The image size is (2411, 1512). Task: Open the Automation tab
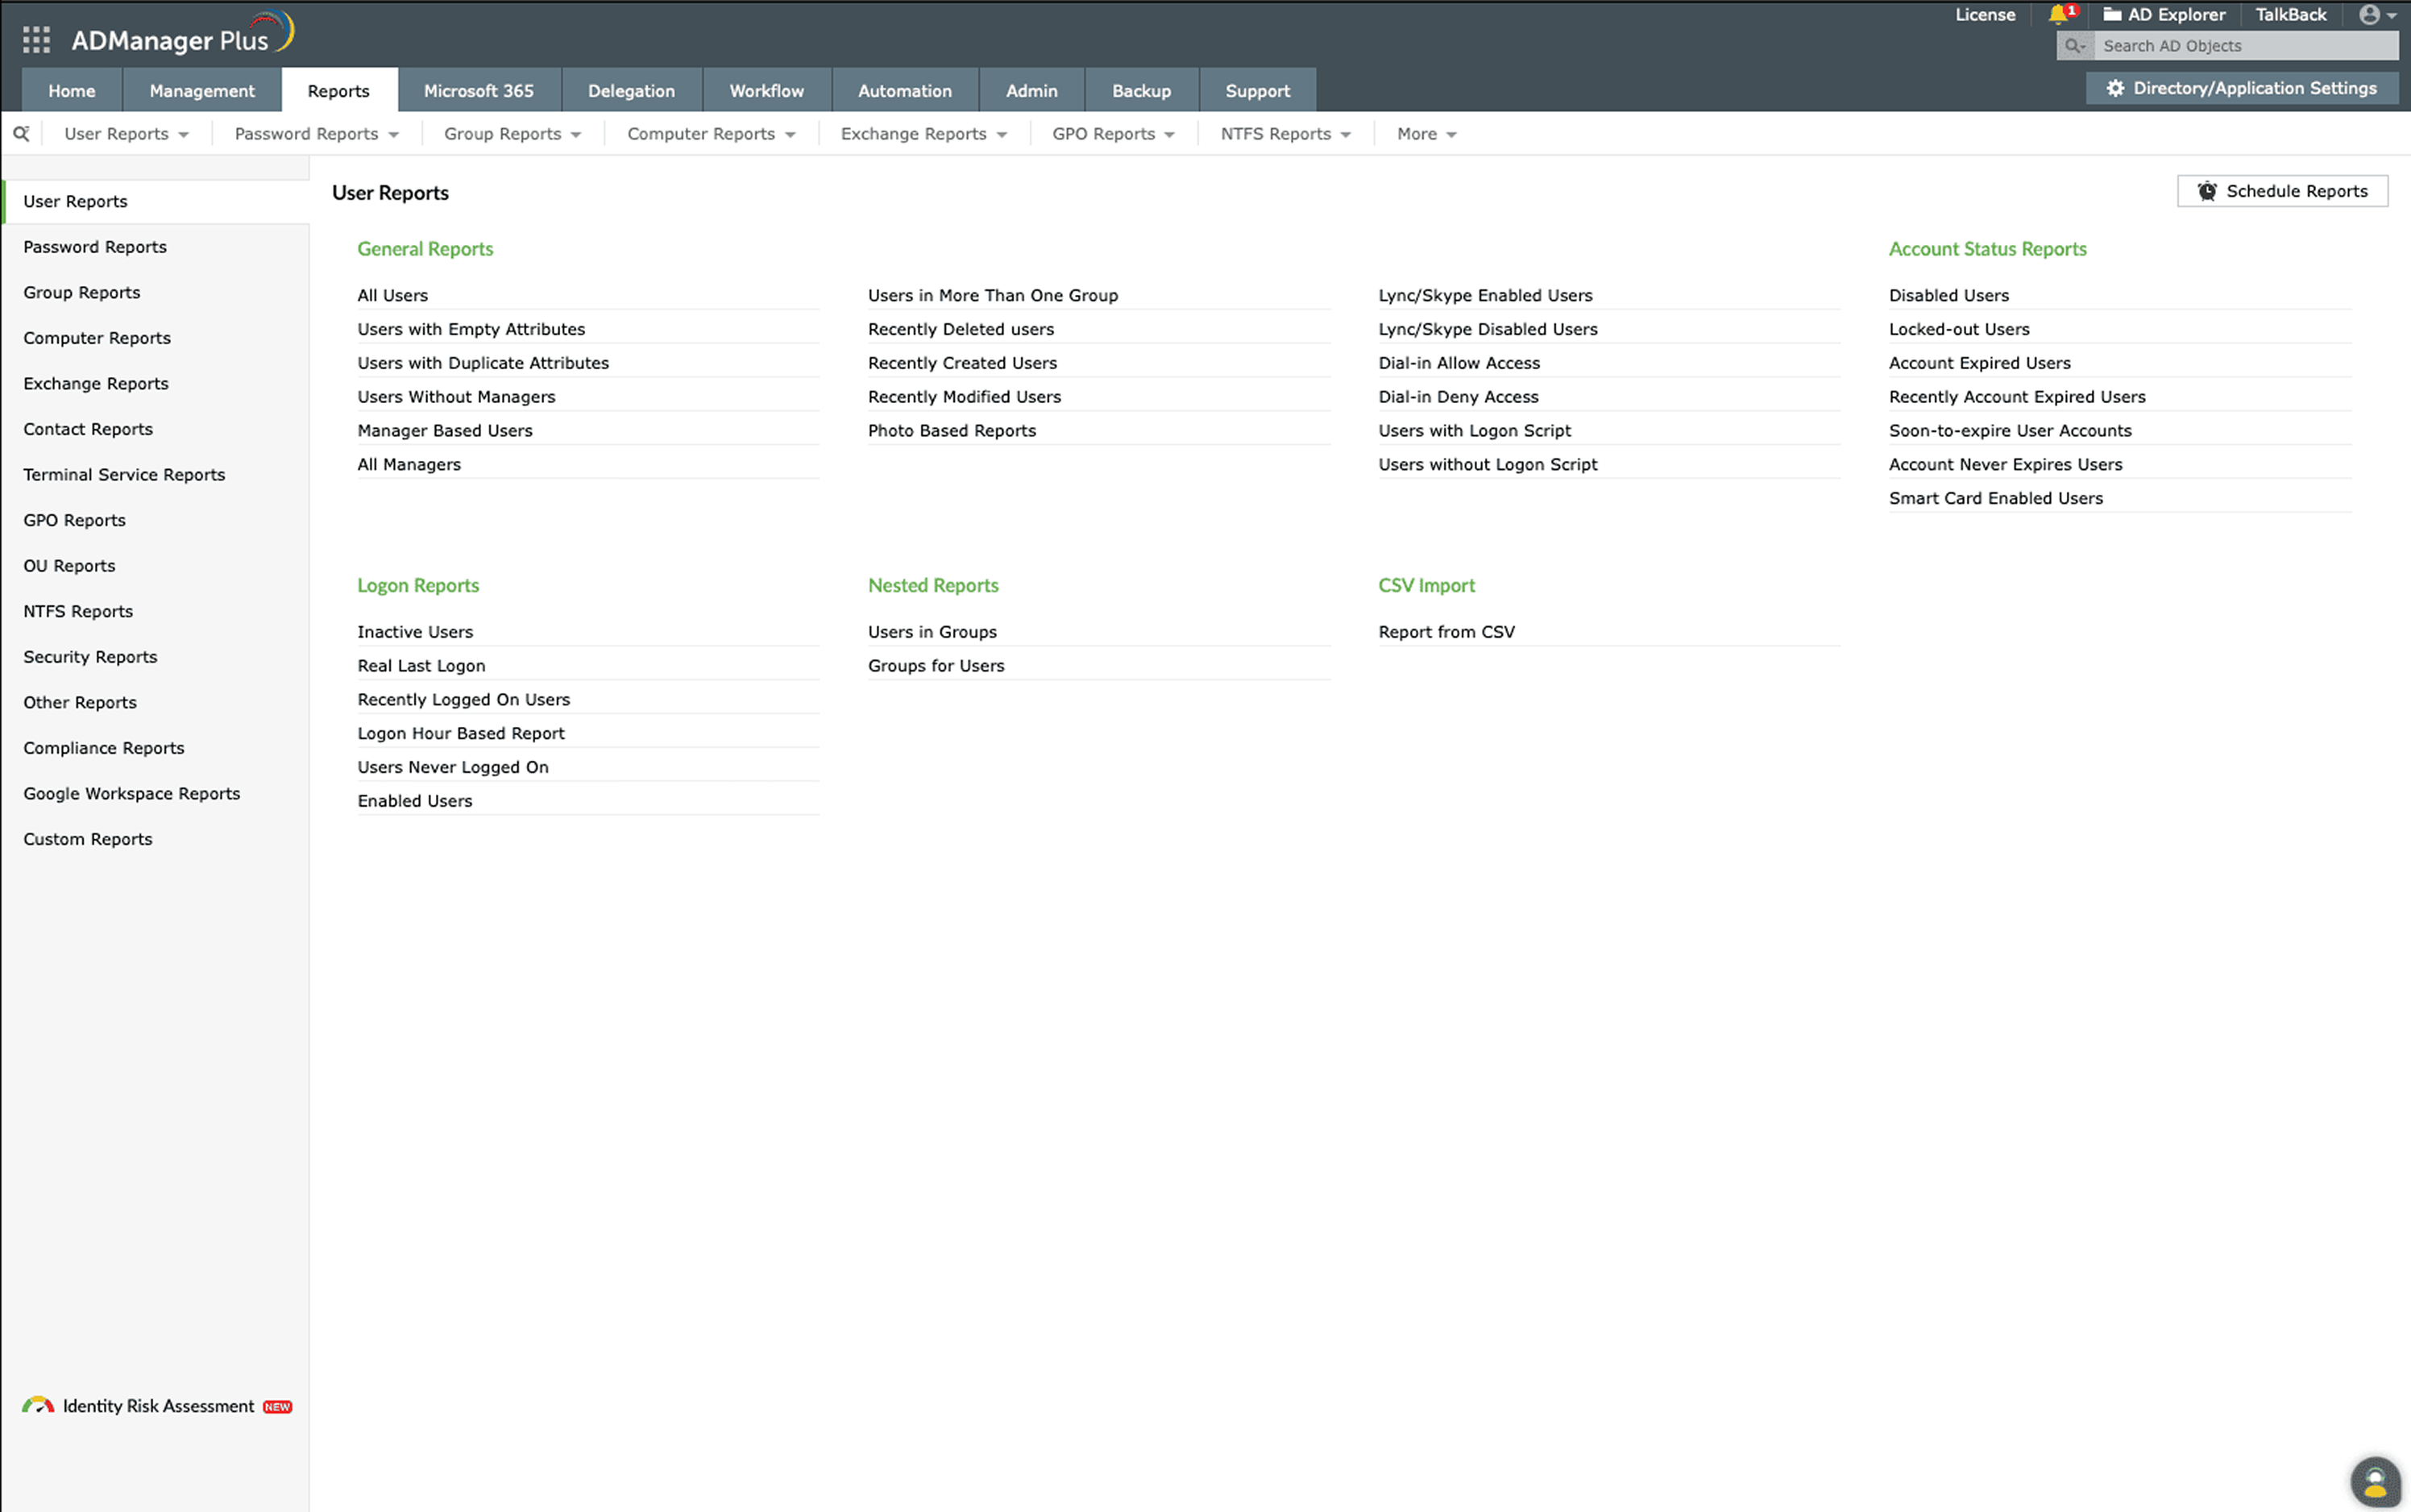click(903, 91)
